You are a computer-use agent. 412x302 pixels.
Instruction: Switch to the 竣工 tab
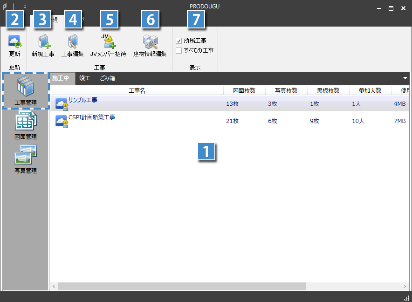click(85, 78)
